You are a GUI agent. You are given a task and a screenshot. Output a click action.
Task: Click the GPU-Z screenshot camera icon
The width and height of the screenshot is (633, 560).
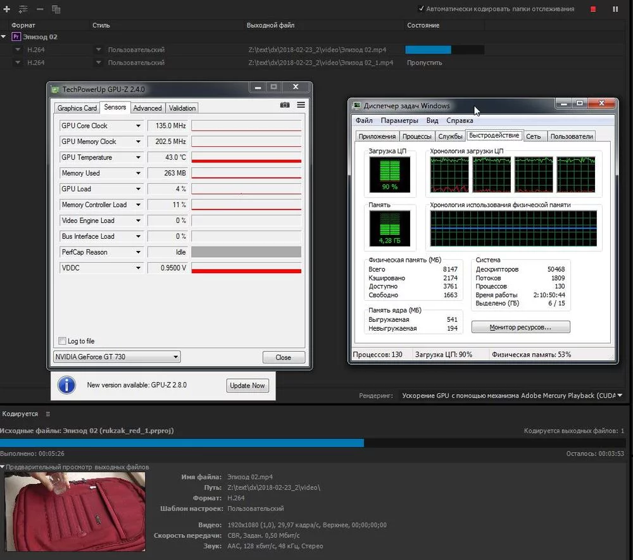[x=285, y=105]
